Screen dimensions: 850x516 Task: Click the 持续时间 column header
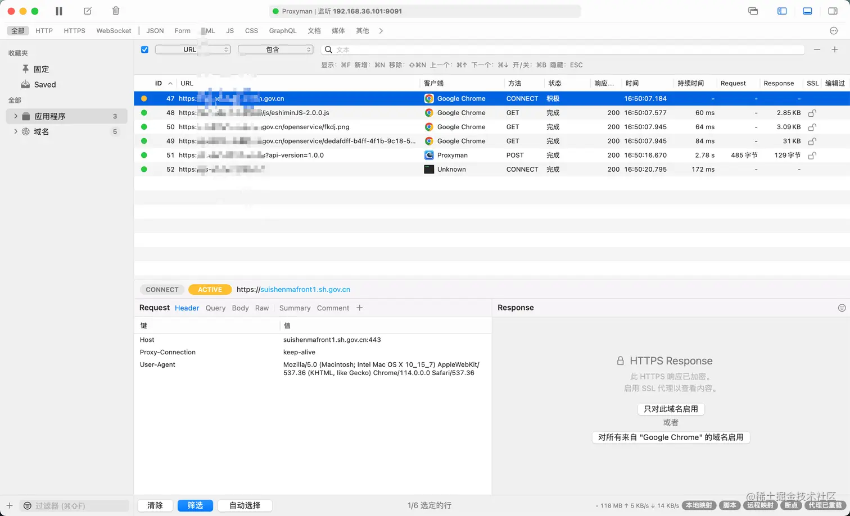pyautogui.click(x=694, y=83)
